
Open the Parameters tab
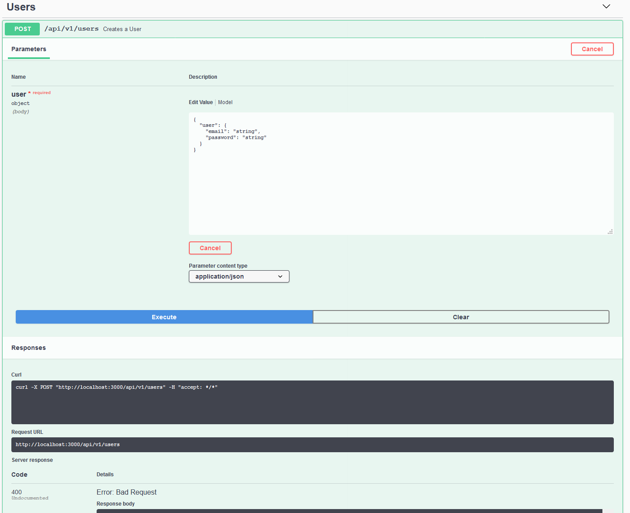(28, 49)
